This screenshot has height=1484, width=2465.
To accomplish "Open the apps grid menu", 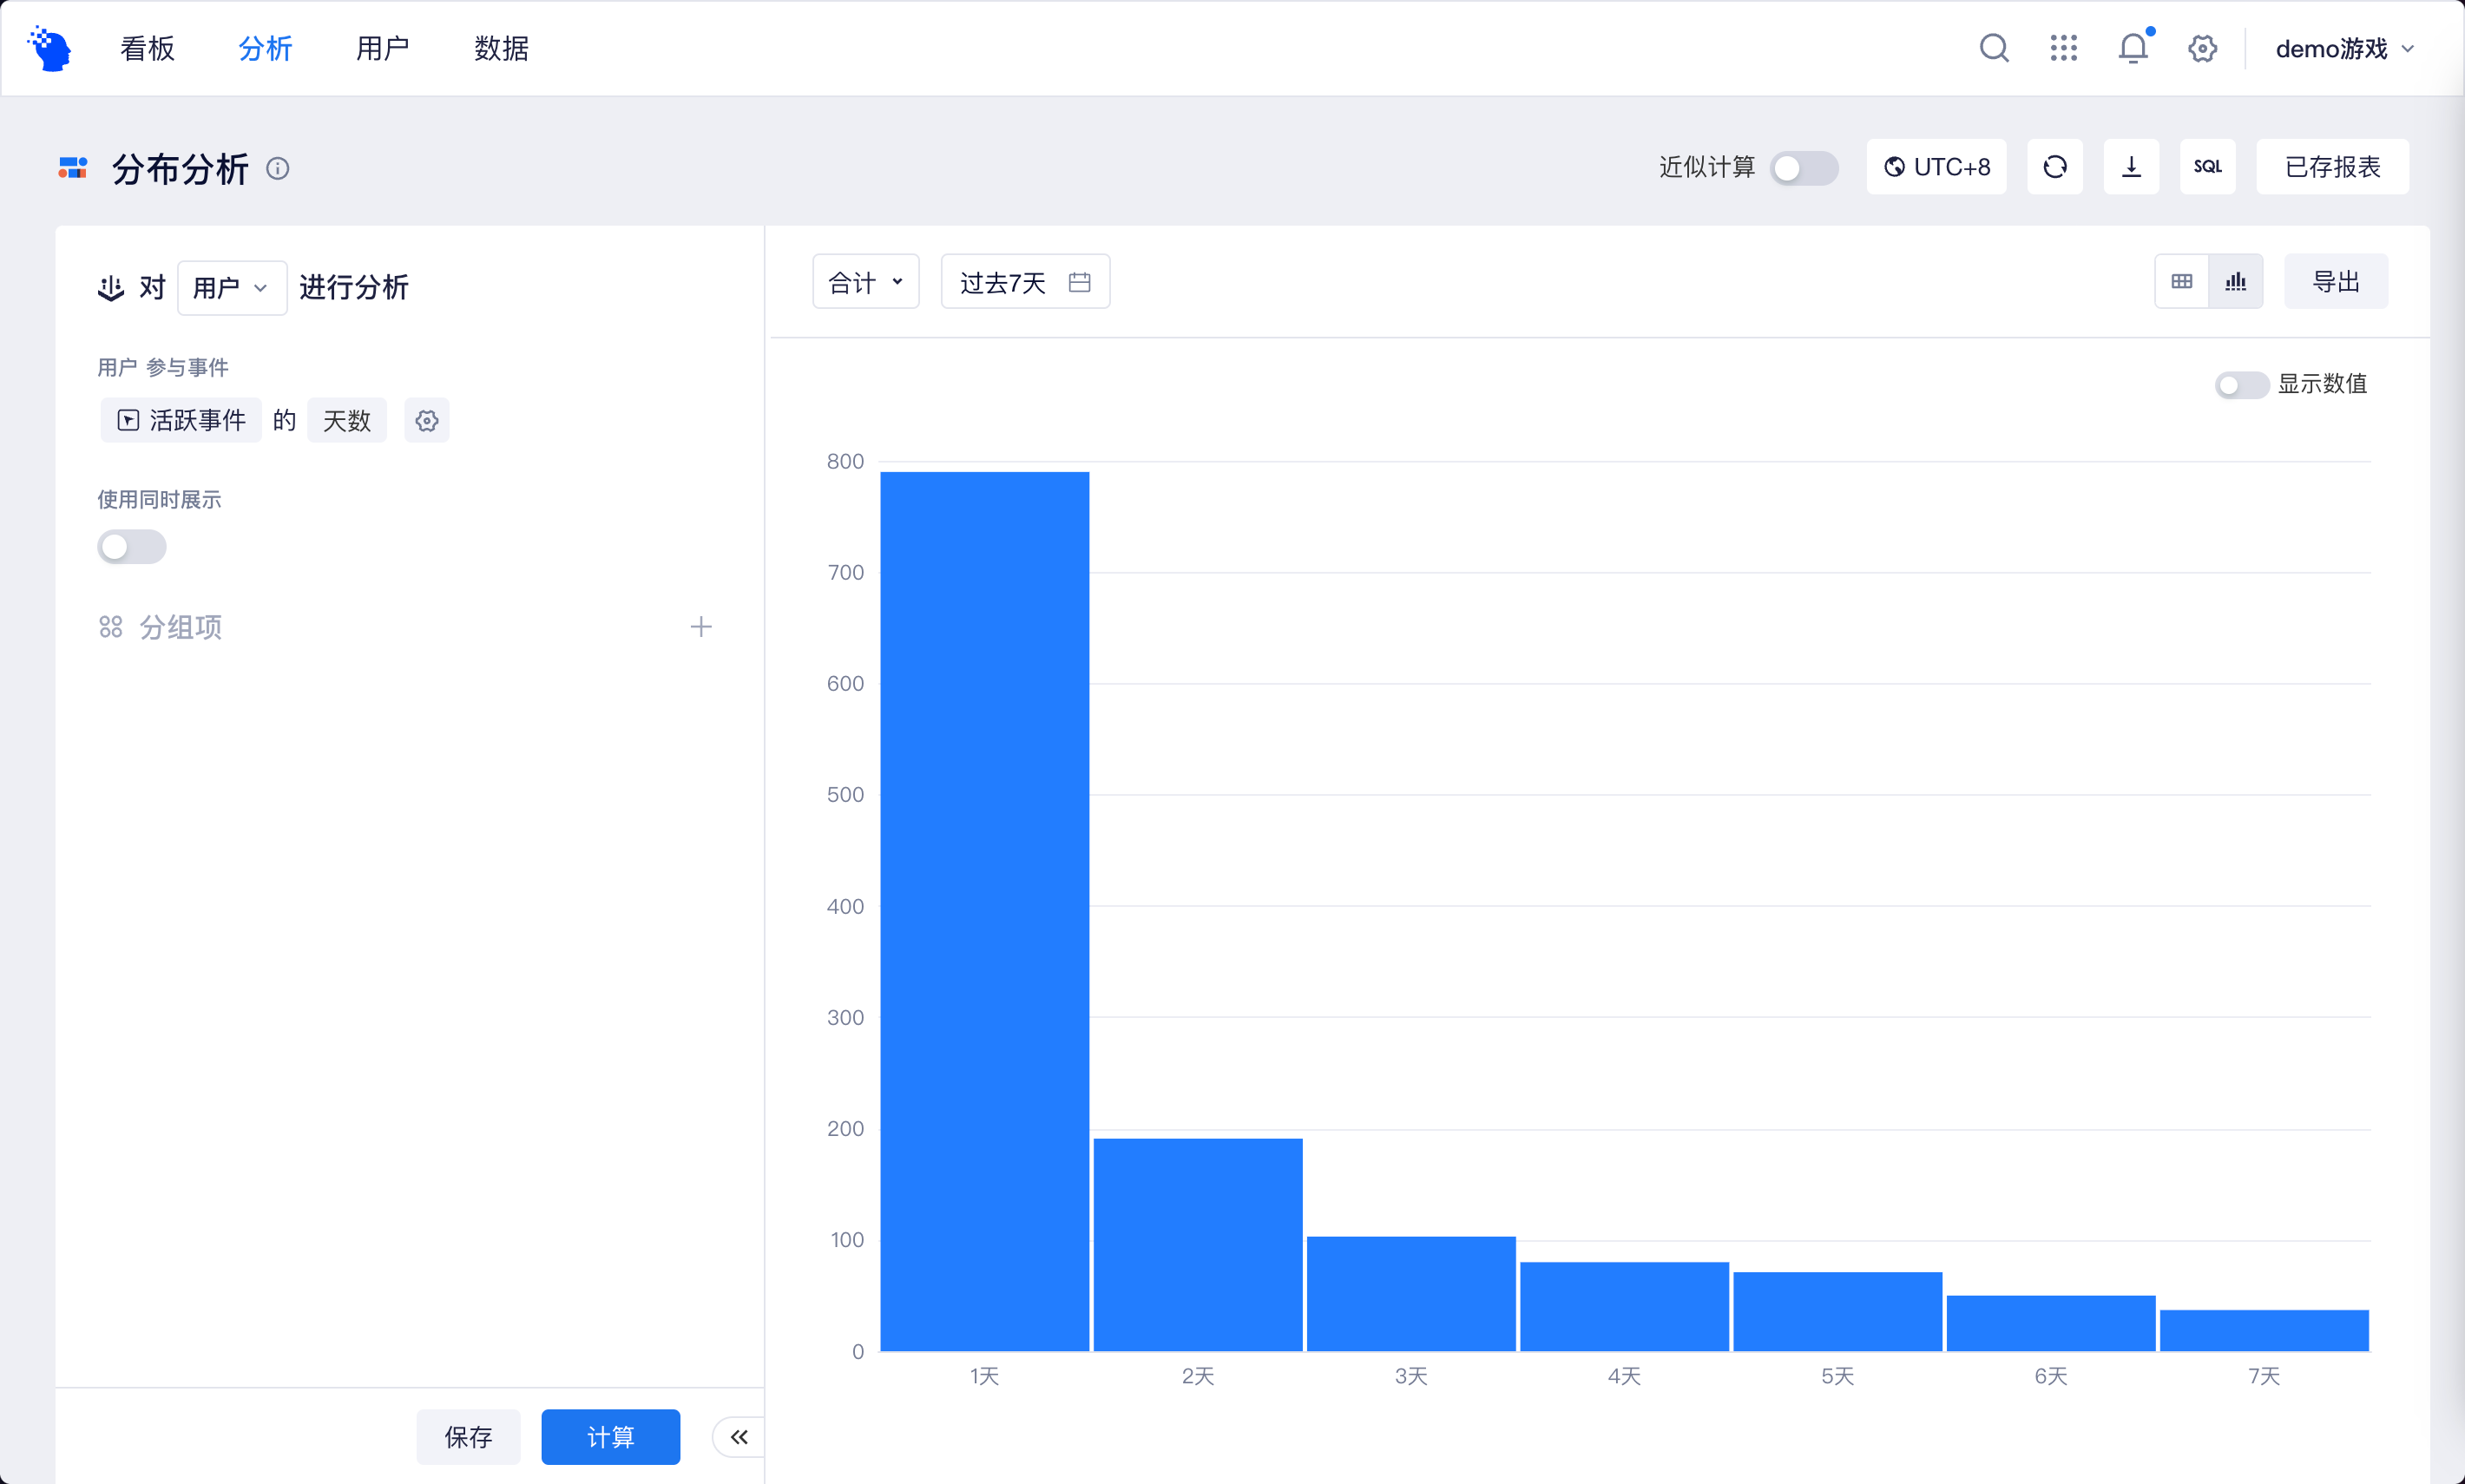I will [x=2063, y=47].
